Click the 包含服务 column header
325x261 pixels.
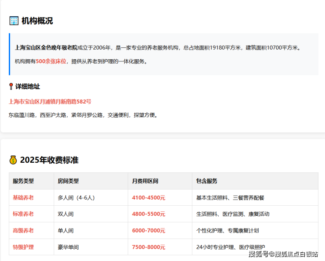coord(207,181)
